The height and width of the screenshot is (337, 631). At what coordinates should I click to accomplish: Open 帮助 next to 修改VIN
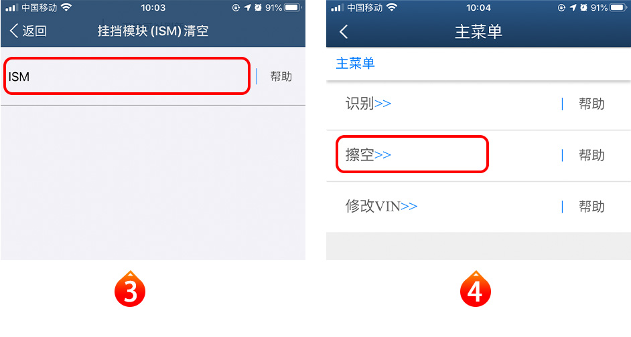coord(591,207)
